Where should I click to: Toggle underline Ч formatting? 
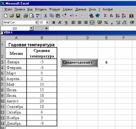66,23
